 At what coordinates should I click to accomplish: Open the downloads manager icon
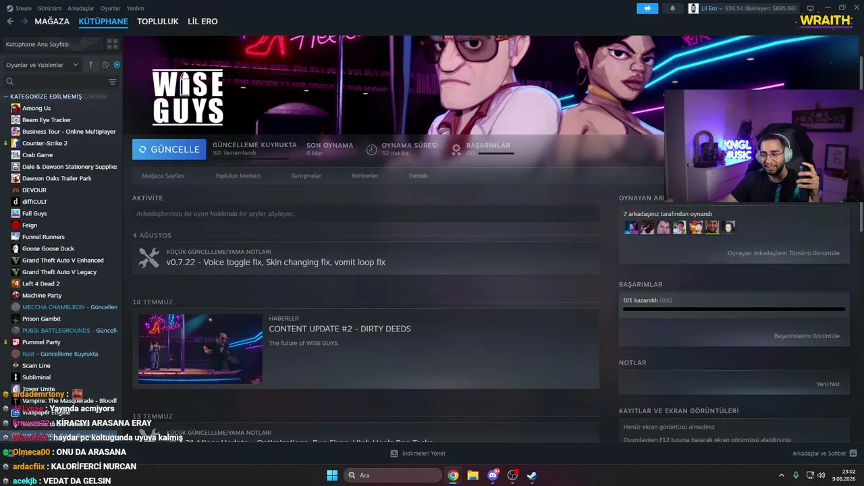click(394, 454)
